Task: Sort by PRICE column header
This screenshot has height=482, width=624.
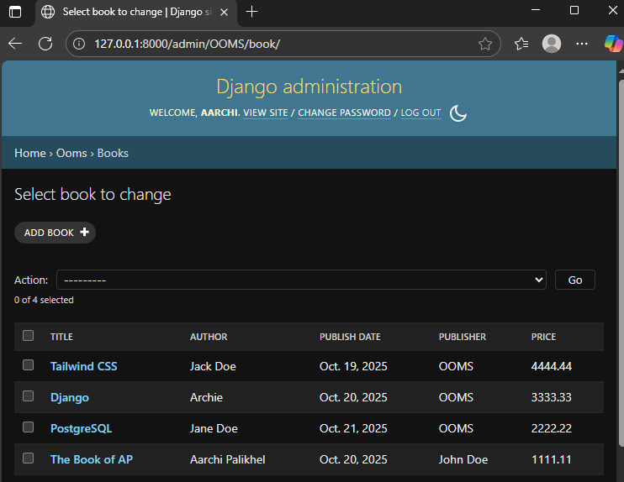Action: [543, 337]
